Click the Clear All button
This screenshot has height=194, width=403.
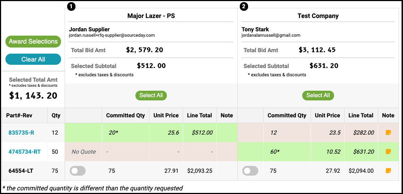33,59
